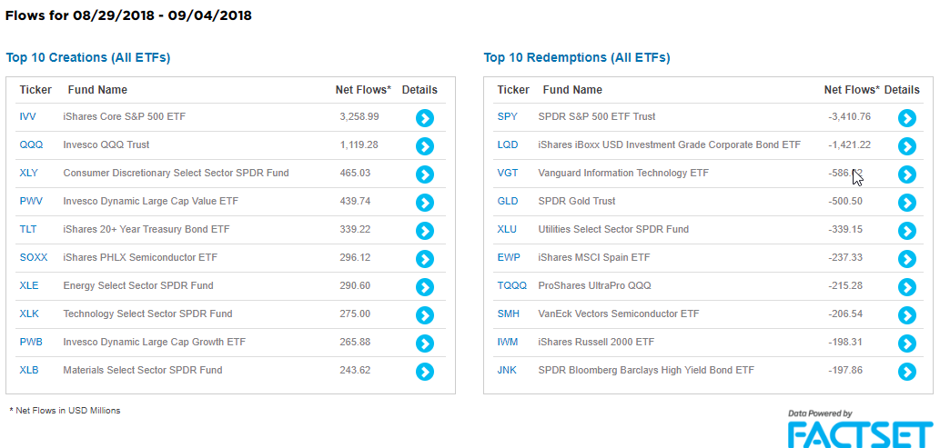Open details arrow for XLE row

(x=424, y=287)
